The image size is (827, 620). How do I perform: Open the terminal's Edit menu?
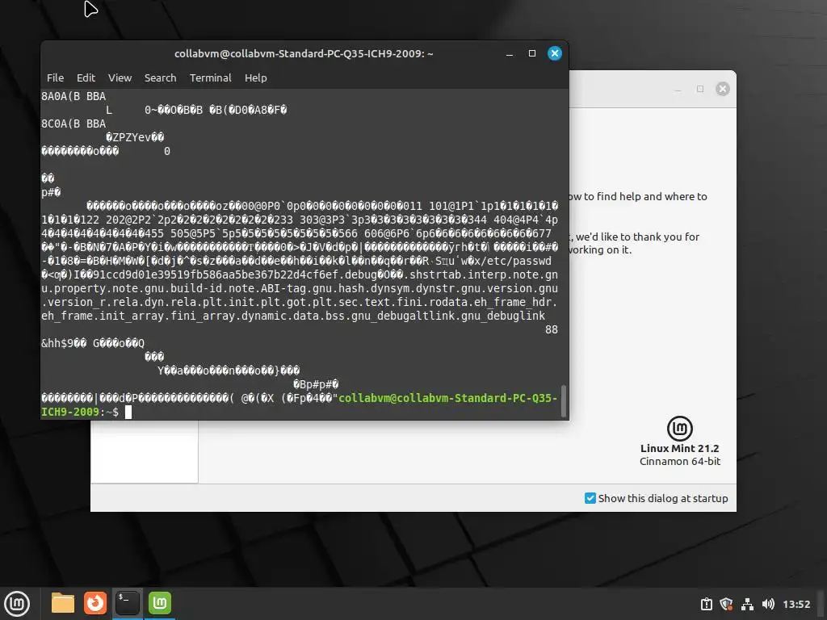[x=86, y=77]
